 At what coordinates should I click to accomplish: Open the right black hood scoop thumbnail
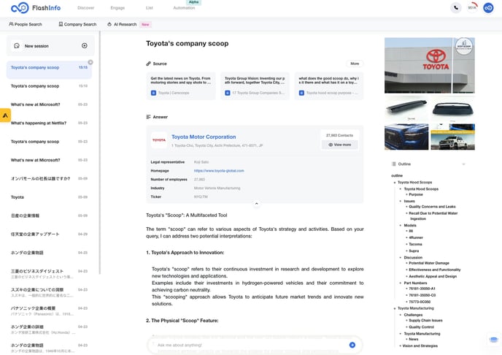click(x=452, y=108)
